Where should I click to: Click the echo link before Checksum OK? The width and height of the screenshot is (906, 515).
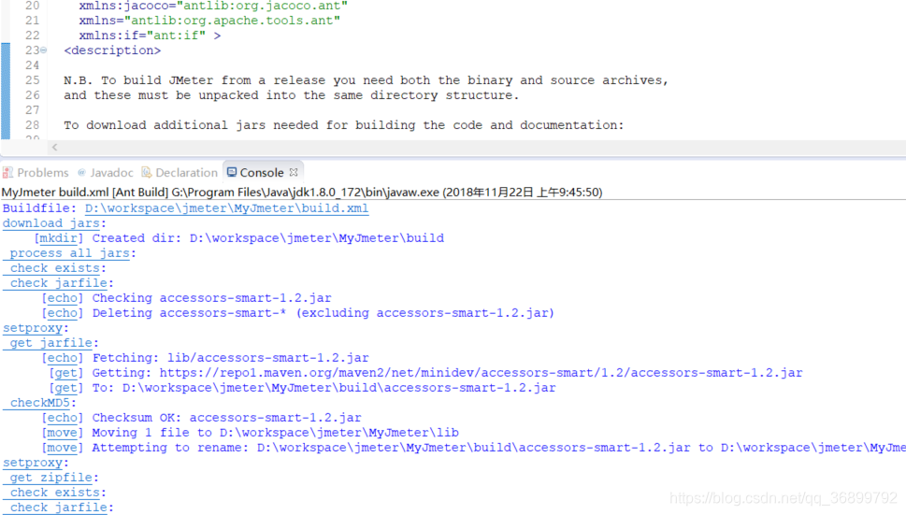coord(62,418)
